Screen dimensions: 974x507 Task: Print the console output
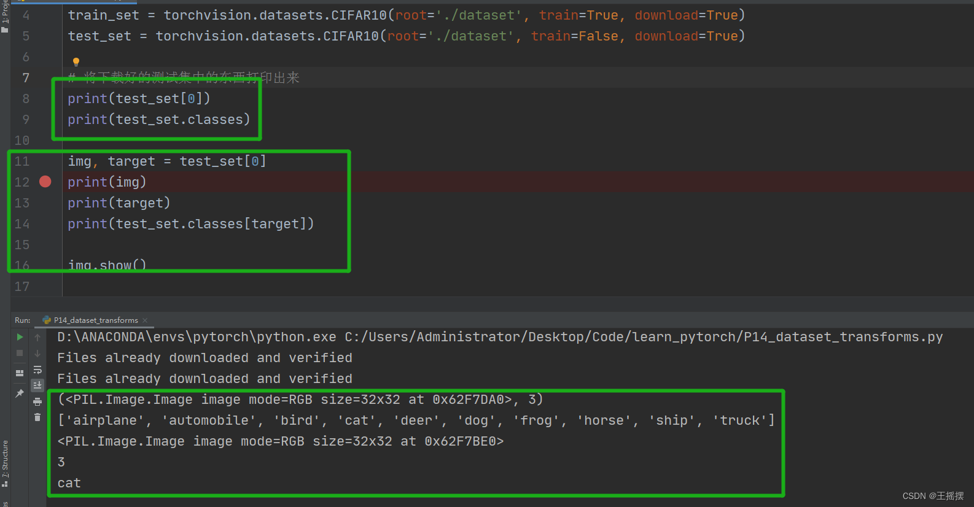[37, 401]
